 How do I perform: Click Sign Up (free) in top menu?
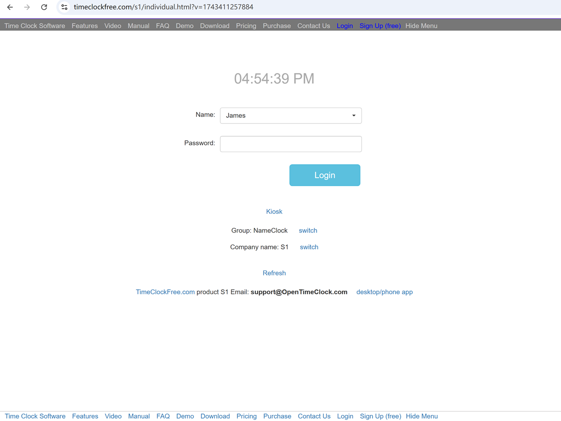[x=380, y=26]
